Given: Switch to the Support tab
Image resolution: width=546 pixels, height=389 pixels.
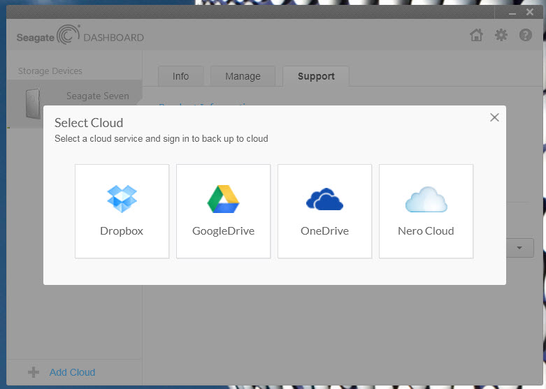Looking at the screenshot, I should coord(316,76).
